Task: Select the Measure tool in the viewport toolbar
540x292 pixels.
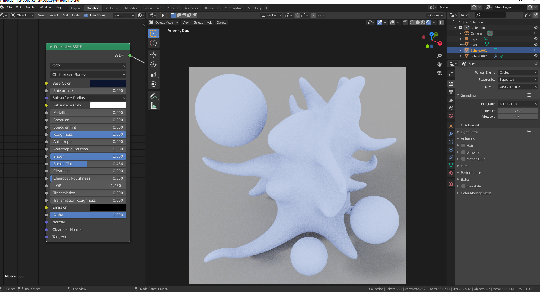Action: pos(153,105)
